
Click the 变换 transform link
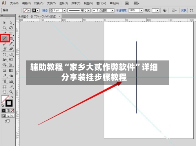point(183,10)
